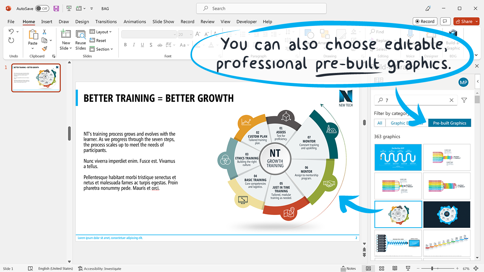Switch to Slide Sorter view
Screen dimensions: 484x272
pyautogui.click(x=381, y=268)
